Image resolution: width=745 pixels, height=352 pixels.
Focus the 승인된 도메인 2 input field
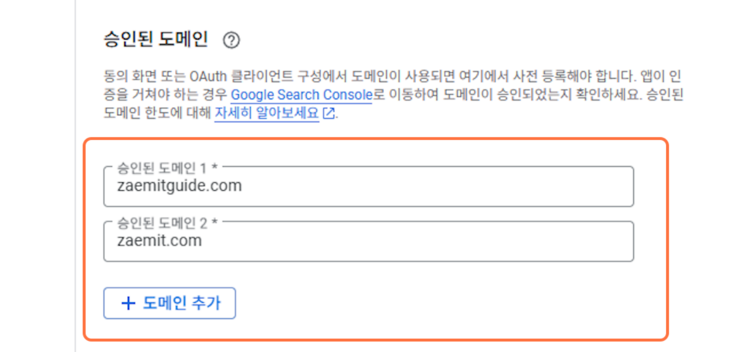point(368,241)
